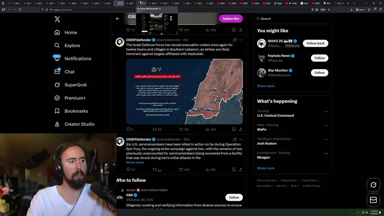Open the Josh Keaton trending topic
Screen dimensions: 384x216
[x=267, y=143]
